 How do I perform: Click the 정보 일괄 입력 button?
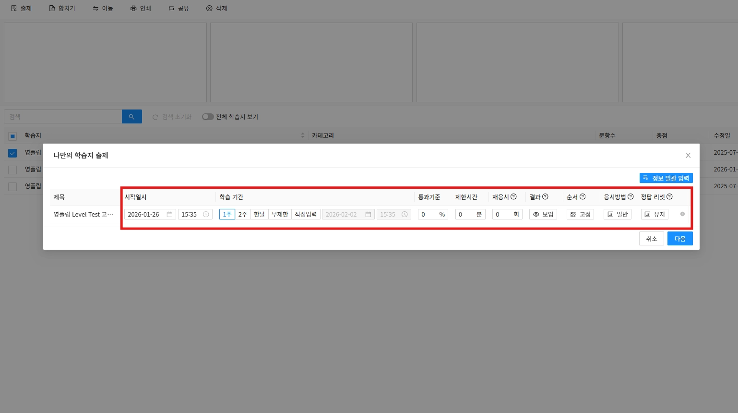666,178
